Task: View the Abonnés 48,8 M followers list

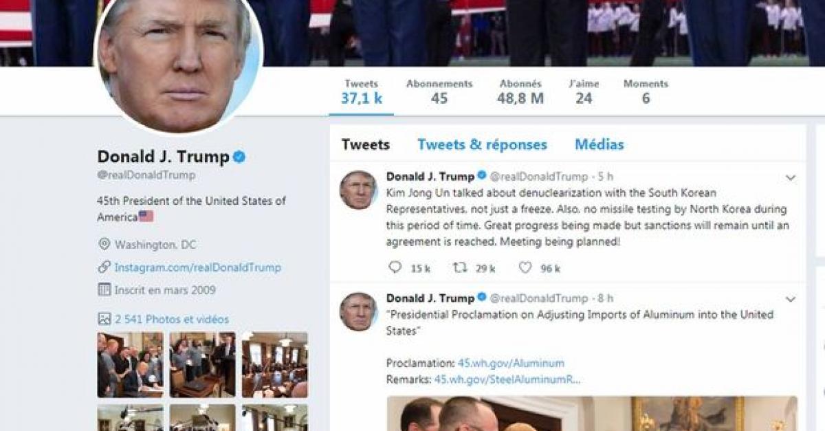Action: 520,91
